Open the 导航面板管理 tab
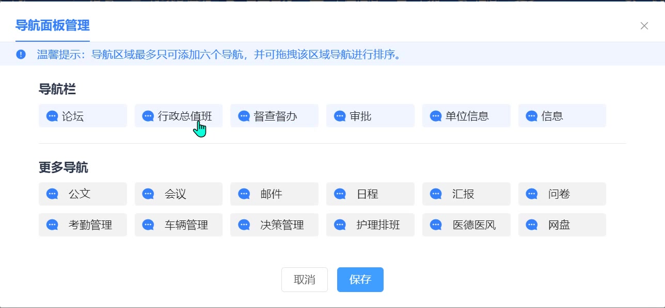665x308 pixels. tap(52, 25)
